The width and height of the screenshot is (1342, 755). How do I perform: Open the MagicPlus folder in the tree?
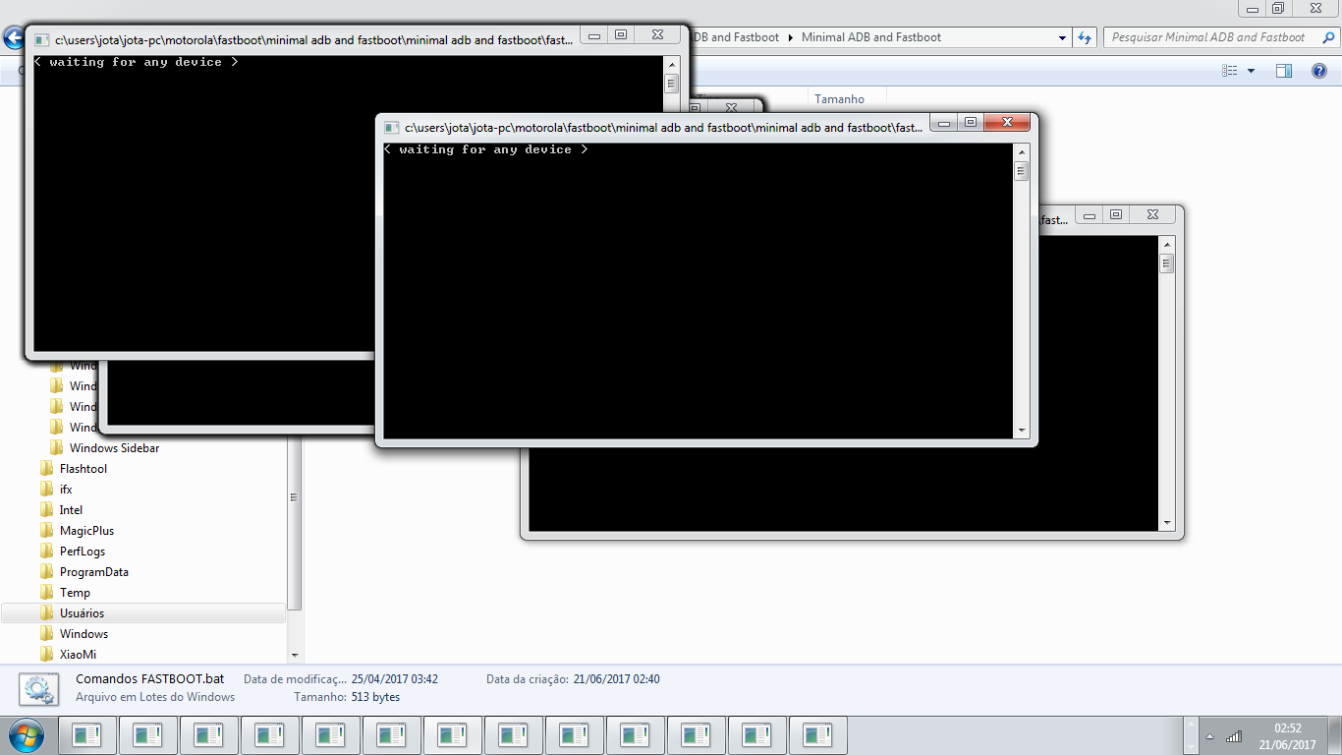coord(86,531)
